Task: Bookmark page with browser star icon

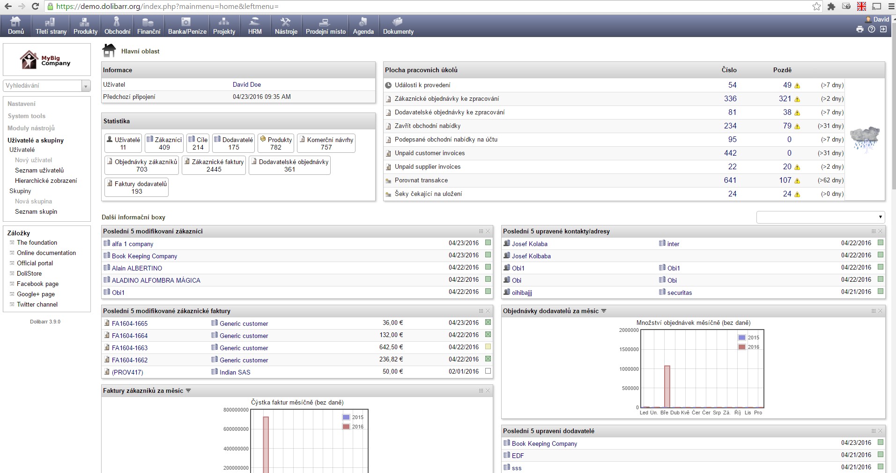Action: click(816, 7)
